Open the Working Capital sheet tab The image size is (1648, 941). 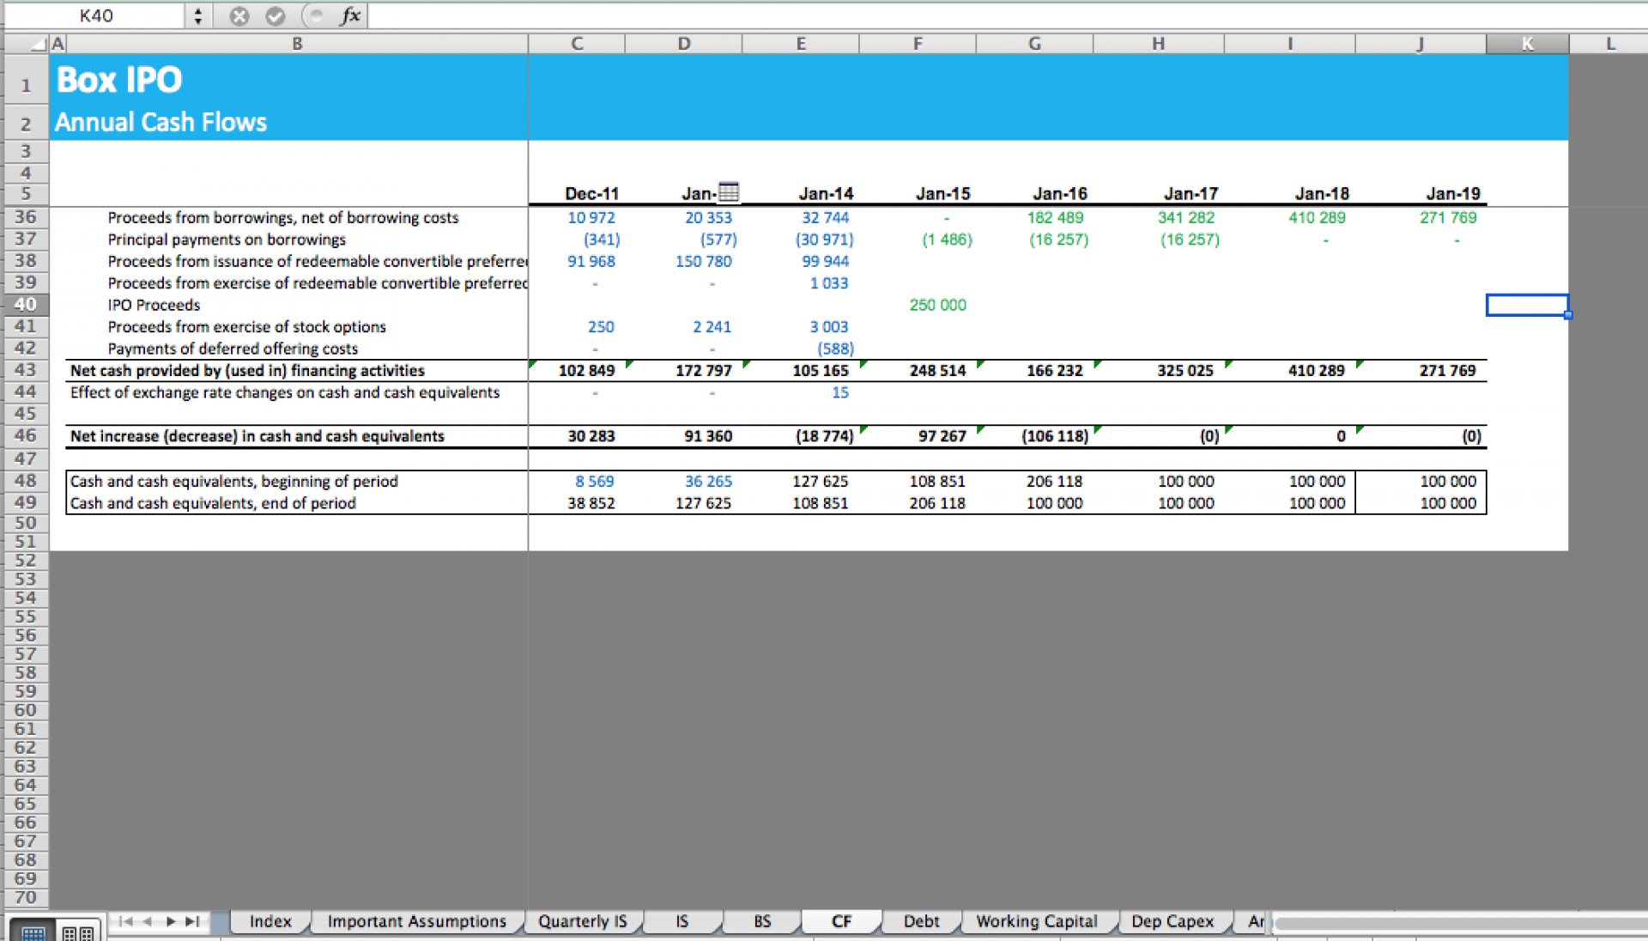(x=1037, y=921)
